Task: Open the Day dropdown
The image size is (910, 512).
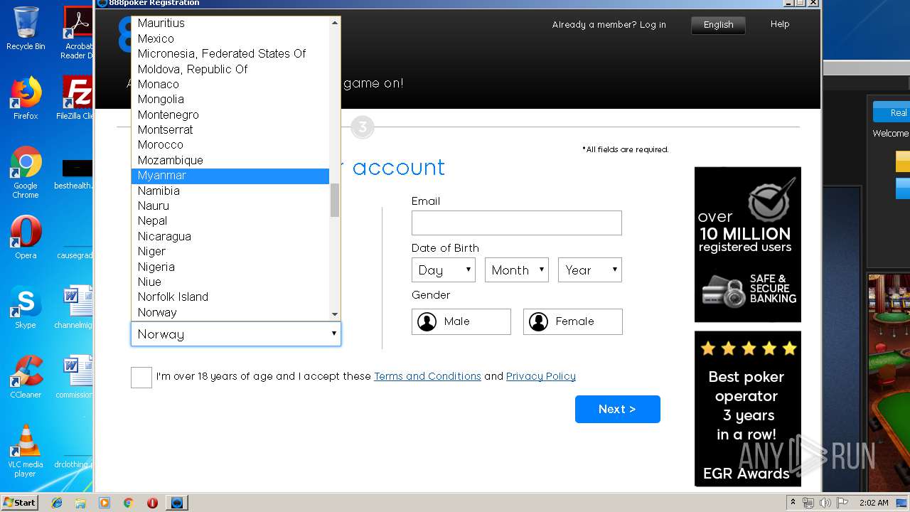Action: coord(444,270)
